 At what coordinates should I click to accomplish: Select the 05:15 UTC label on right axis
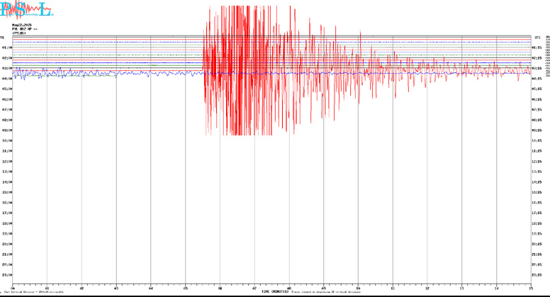pos(537,89)
